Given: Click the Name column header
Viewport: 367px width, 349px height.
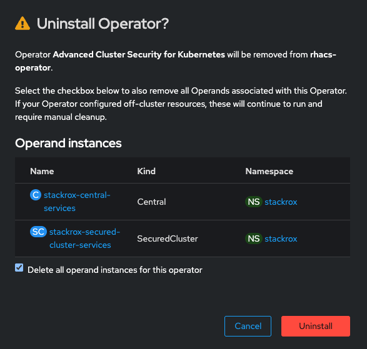Looking at the screenshot, I should coord(42,171).
